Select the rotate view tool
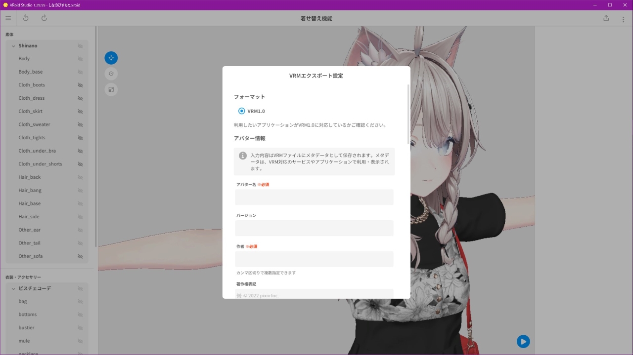The image size is (633, 355). (111, 74)
